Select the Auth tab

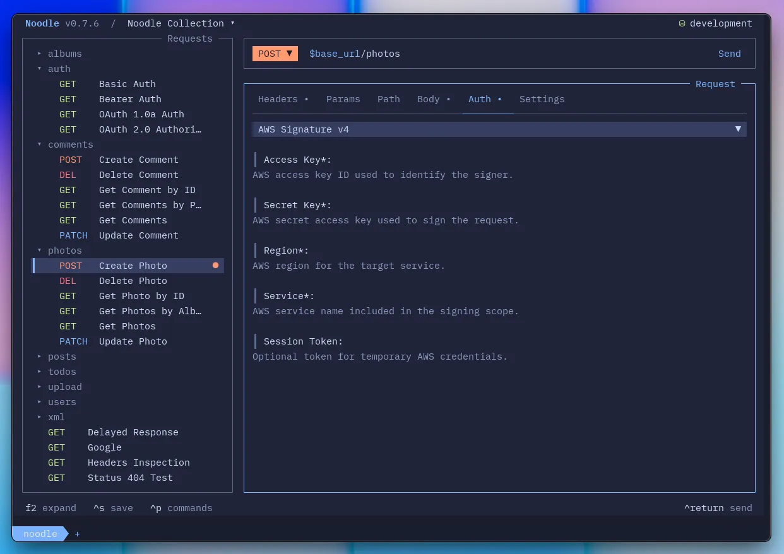click(x=485, y=99)
